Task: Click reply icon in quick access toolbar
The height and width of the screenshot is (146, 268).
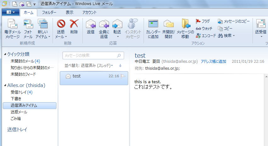Action: click(x=22, y=4)
